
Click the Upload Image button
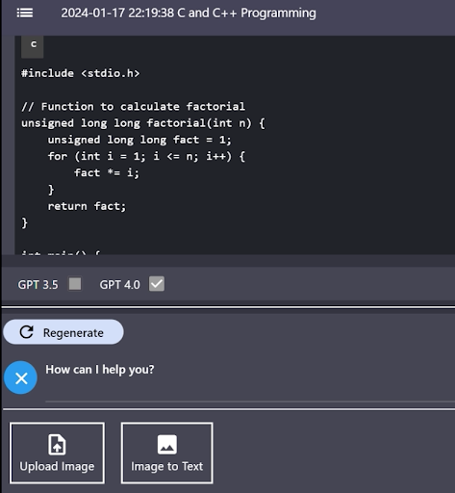(57, 453)
